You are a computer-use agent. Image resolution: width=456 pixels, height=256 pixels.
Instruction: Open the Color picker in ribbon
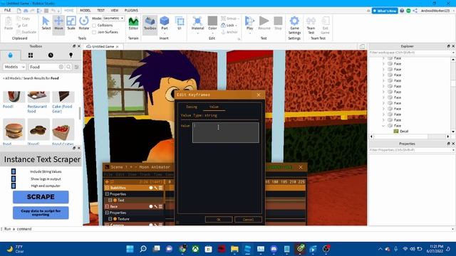click(212, 23)
